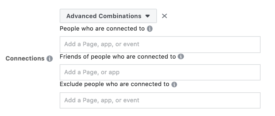Select the Advanced Combinations button text

104,16
